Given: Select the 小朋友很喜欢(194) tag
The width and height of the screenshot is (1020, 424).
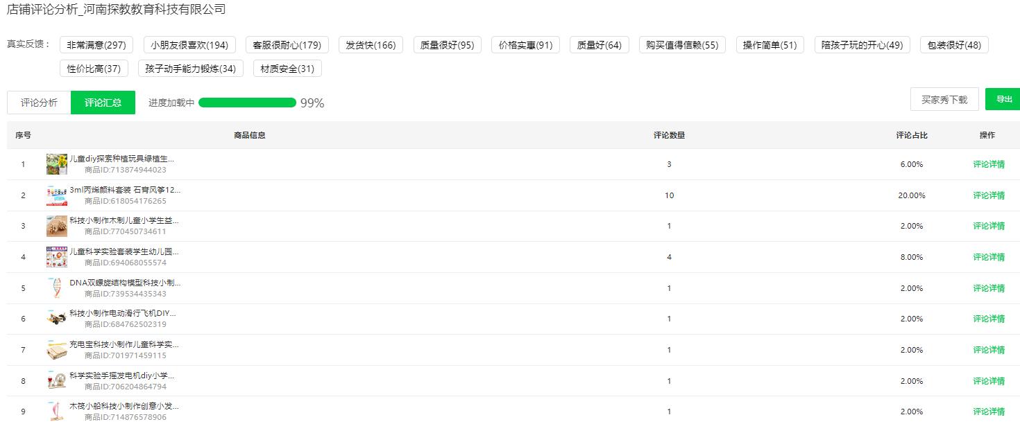Looking at the screenshot, I should coord(189,45).
